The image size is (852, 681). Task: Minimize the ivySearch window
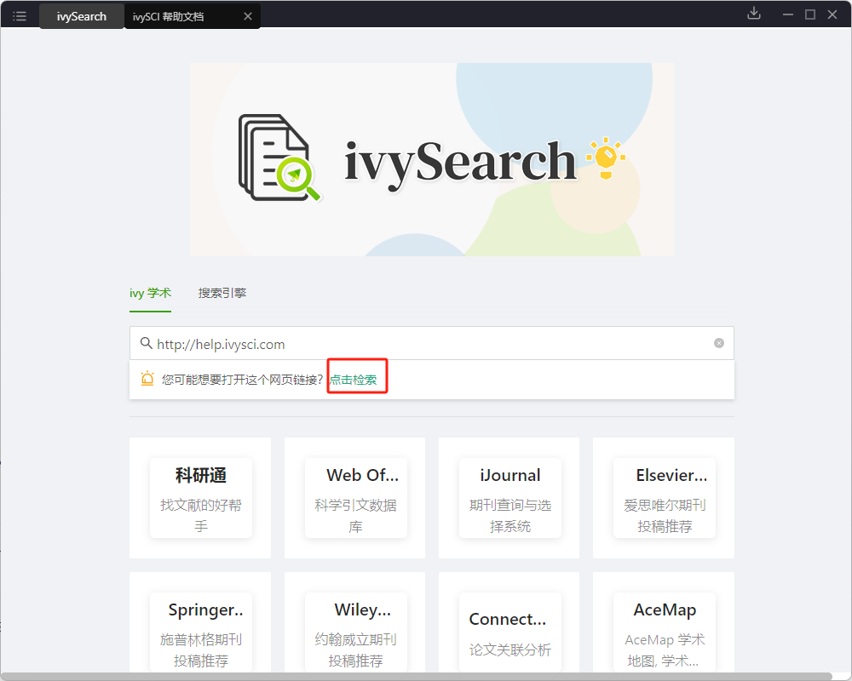click(x=787, y=14)
